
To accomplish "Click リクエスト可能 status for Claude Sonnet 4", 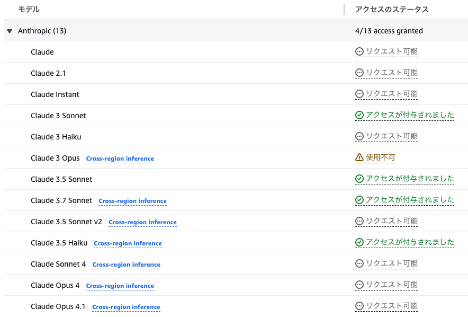I will point(392,264).
